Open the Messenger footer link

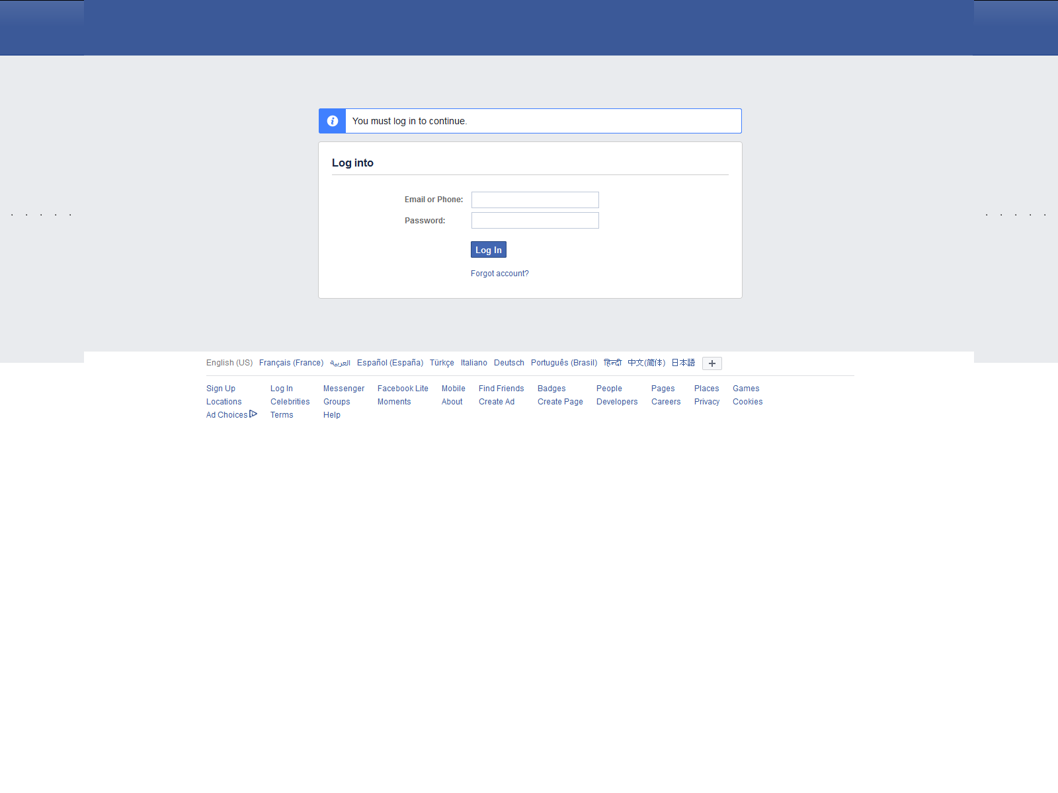click(x=344, y=389)
